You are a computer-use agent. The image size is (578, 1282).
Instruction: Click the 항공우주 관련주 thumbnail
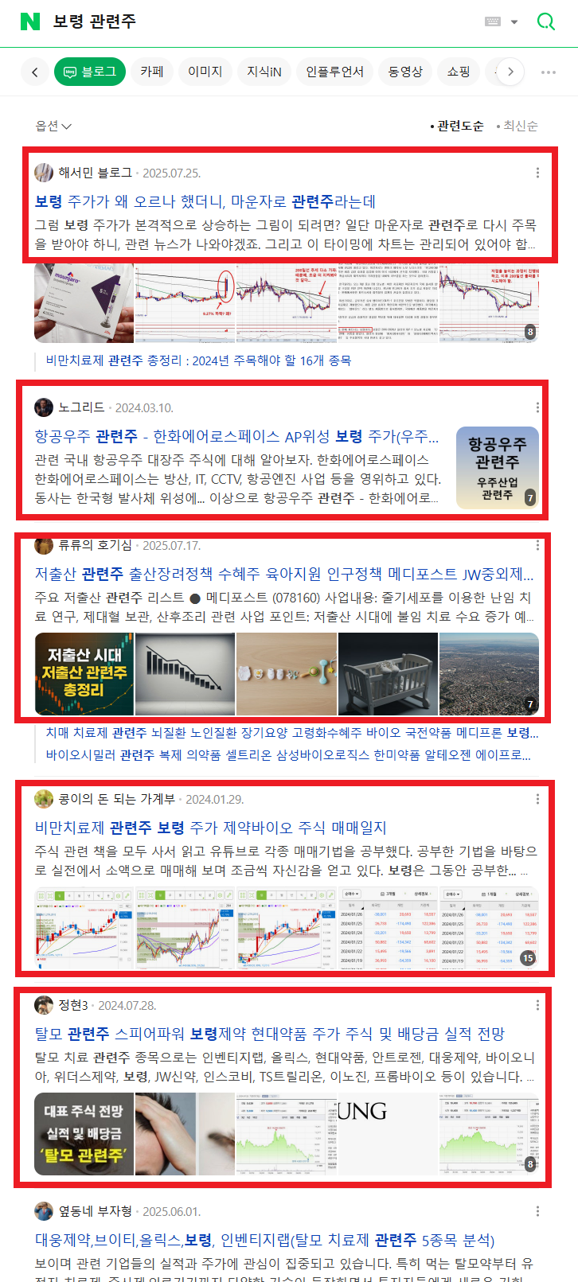pyautogui.click(x=498, y=468)
